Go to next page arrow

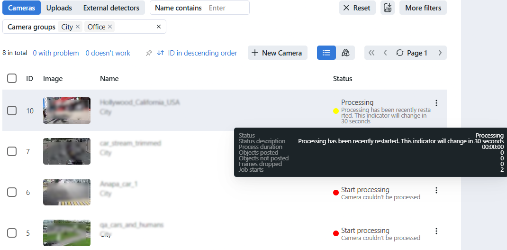tap(440, 53)
